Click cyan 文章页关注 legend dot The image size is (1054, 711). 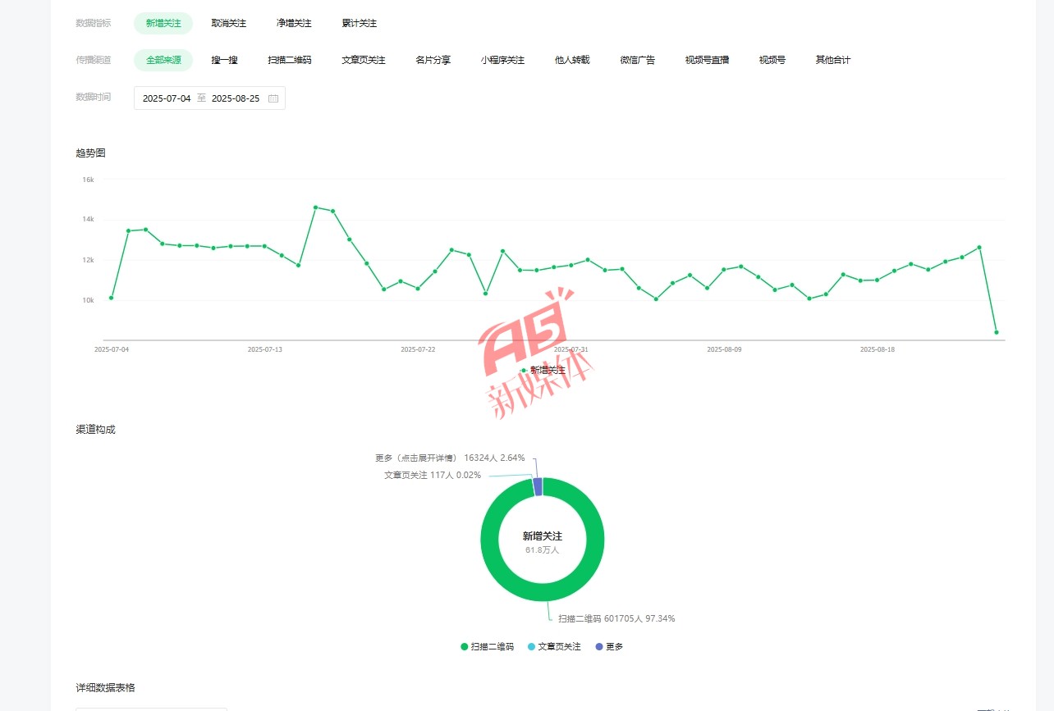pyautogui.click(x=531, y=647)
